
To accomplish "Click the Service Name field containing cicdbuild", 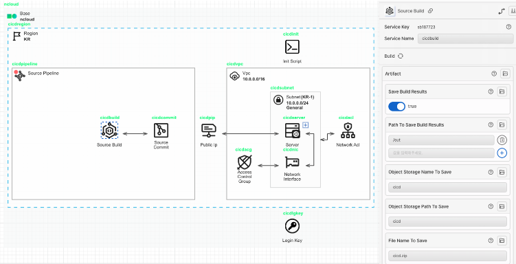I will [x=465, y=38].
